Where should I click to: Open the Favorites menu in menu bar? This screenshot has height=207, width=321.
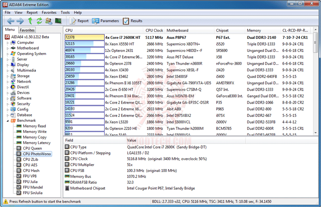click(49, 12)
